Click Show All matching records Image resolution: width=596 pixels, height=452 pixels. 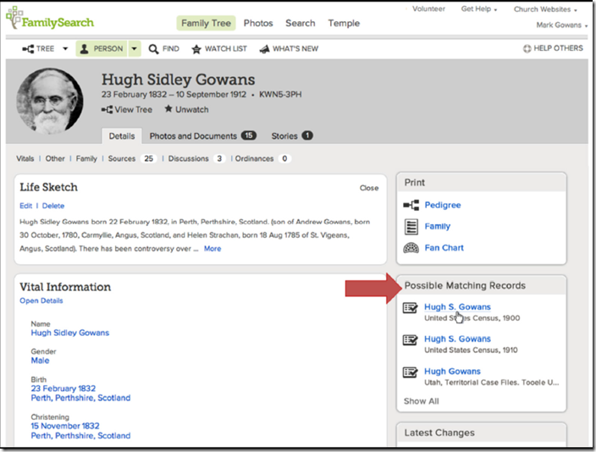(421, 401)
